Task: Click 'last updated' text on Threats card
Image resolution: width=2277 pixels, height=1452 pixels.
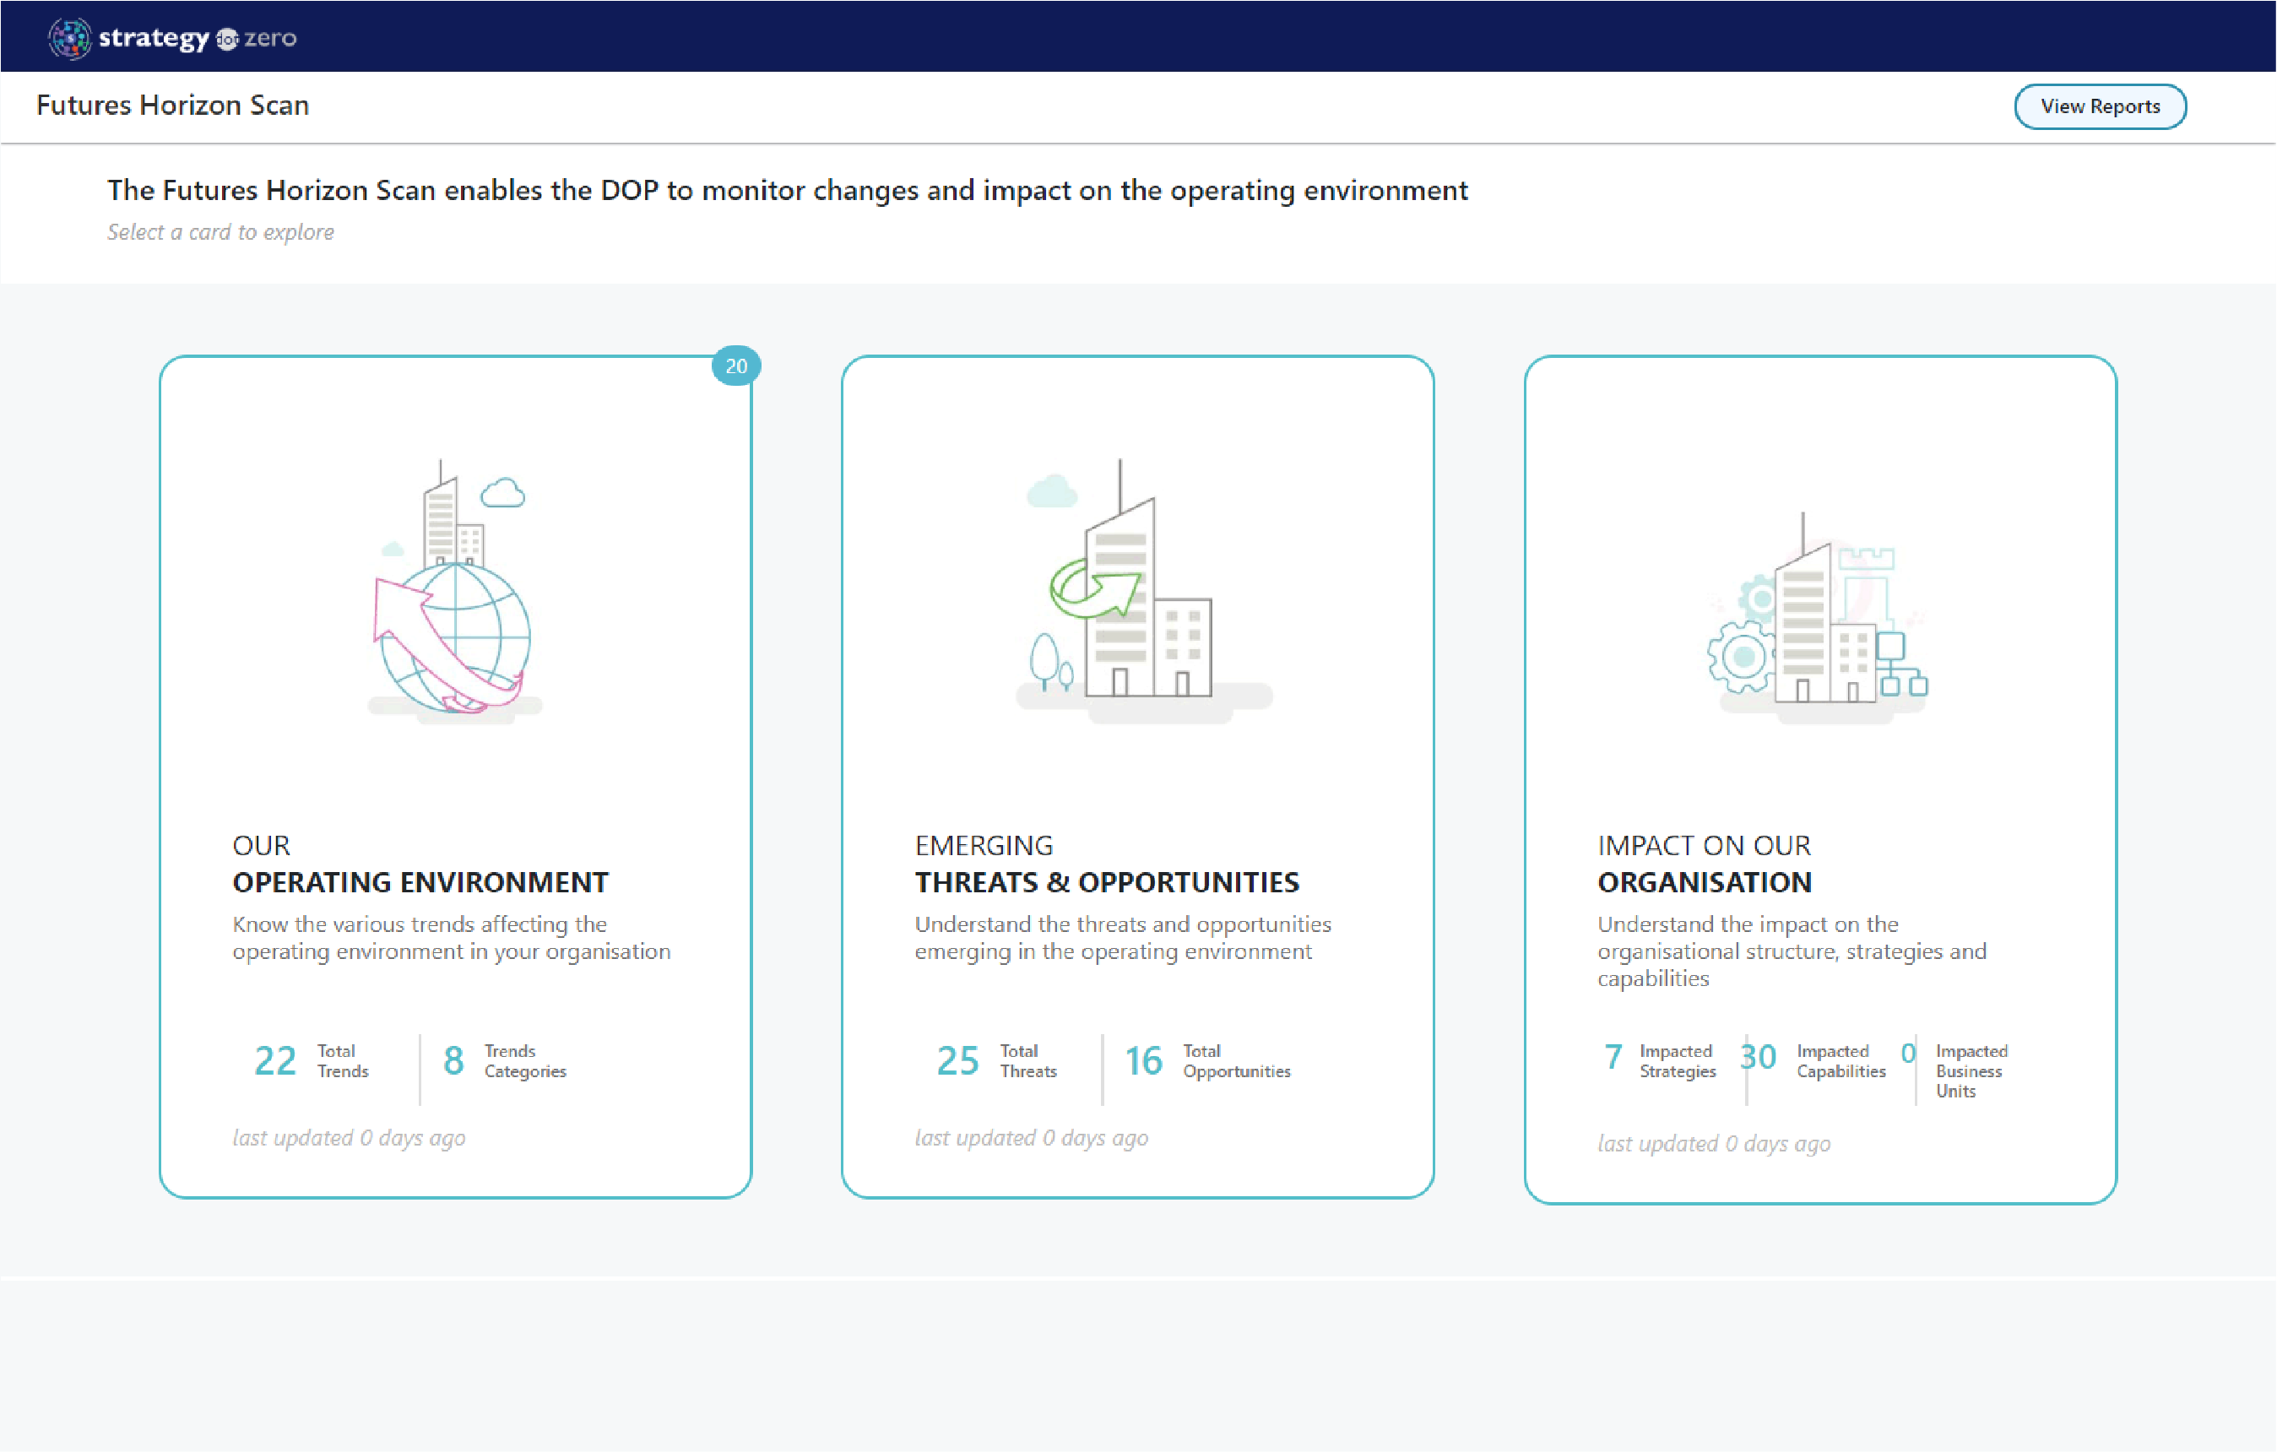Action: point(1031,1137)
